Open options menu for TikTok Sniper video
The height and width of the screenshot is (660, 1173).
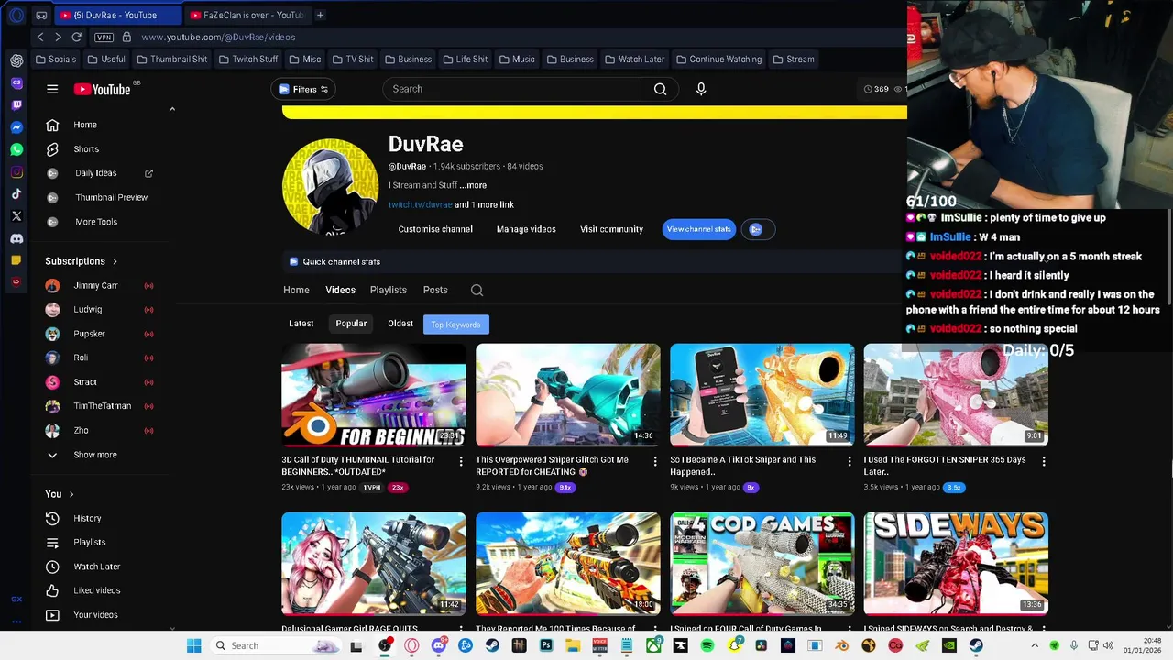click(x=849, y=461)
